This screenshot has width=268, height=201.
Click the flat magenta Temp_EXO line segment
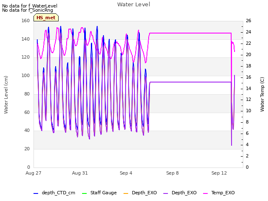pos(191,33)
